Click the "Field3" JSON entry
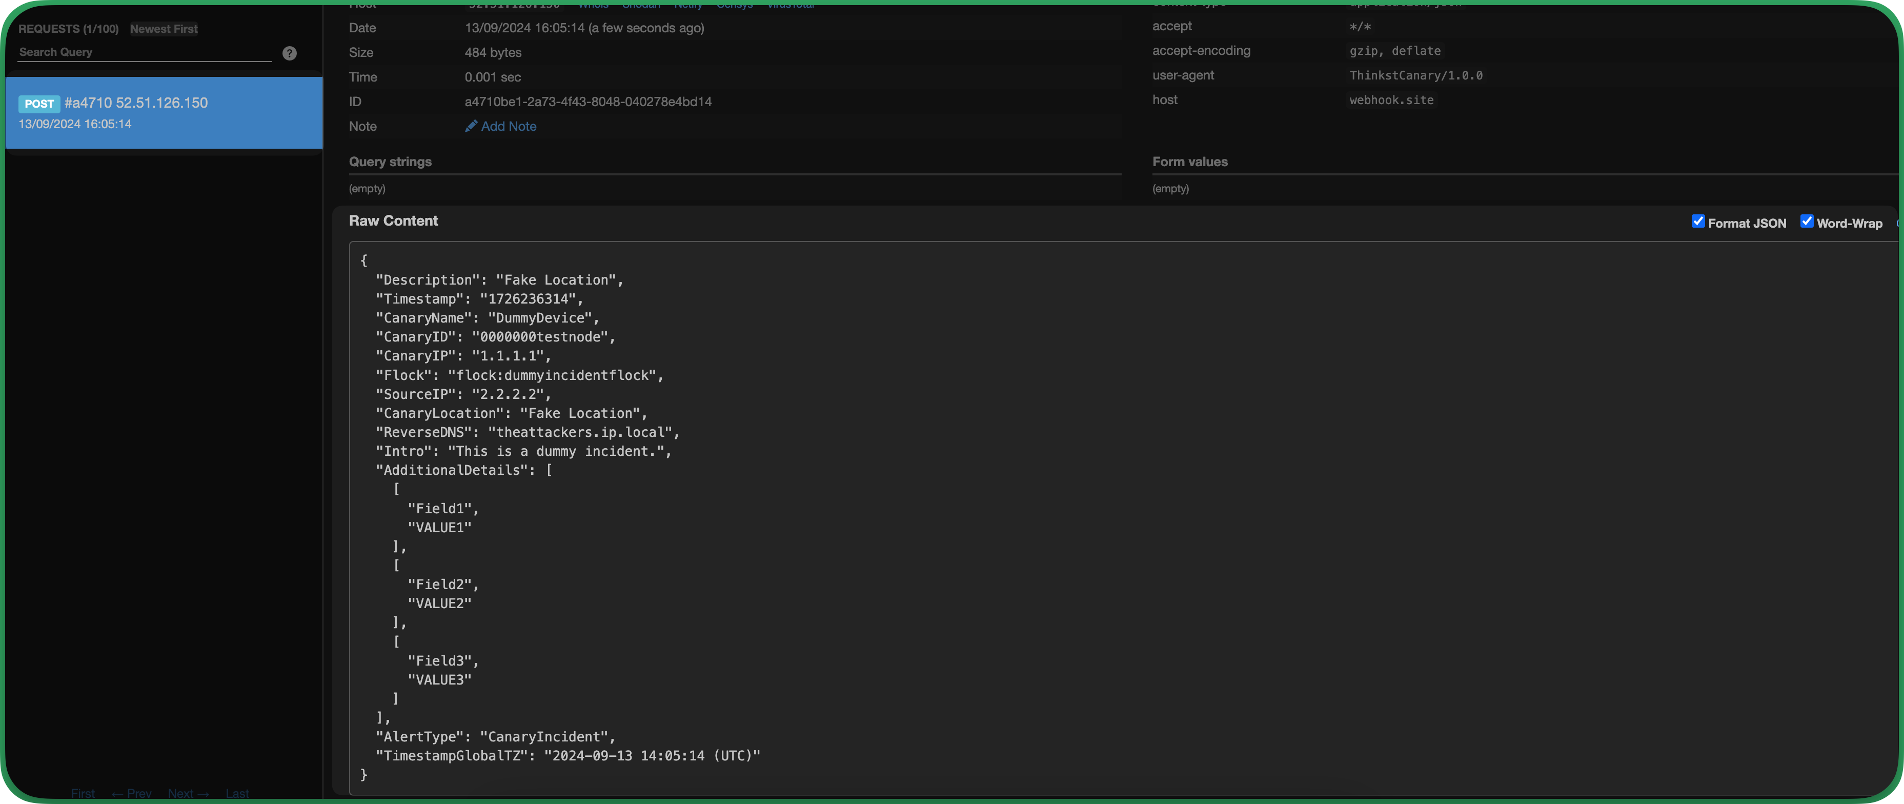 443,660
